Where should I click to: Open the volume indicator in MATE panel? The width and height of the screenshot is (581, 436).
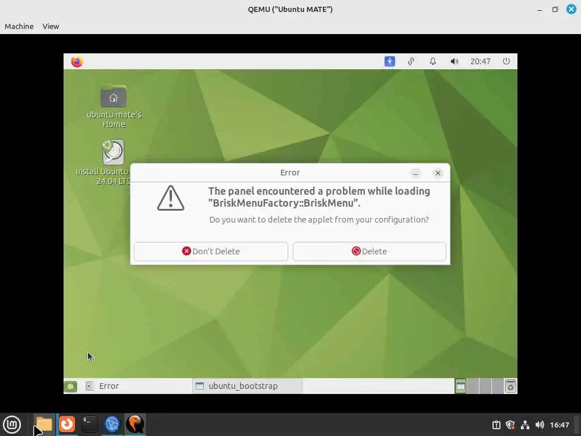pyautogui.click(x=454, y=61)
